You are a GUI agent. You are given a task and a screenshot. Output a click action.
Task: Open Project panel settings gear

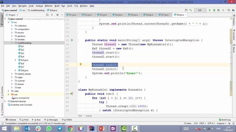click(x=58, y=15)
